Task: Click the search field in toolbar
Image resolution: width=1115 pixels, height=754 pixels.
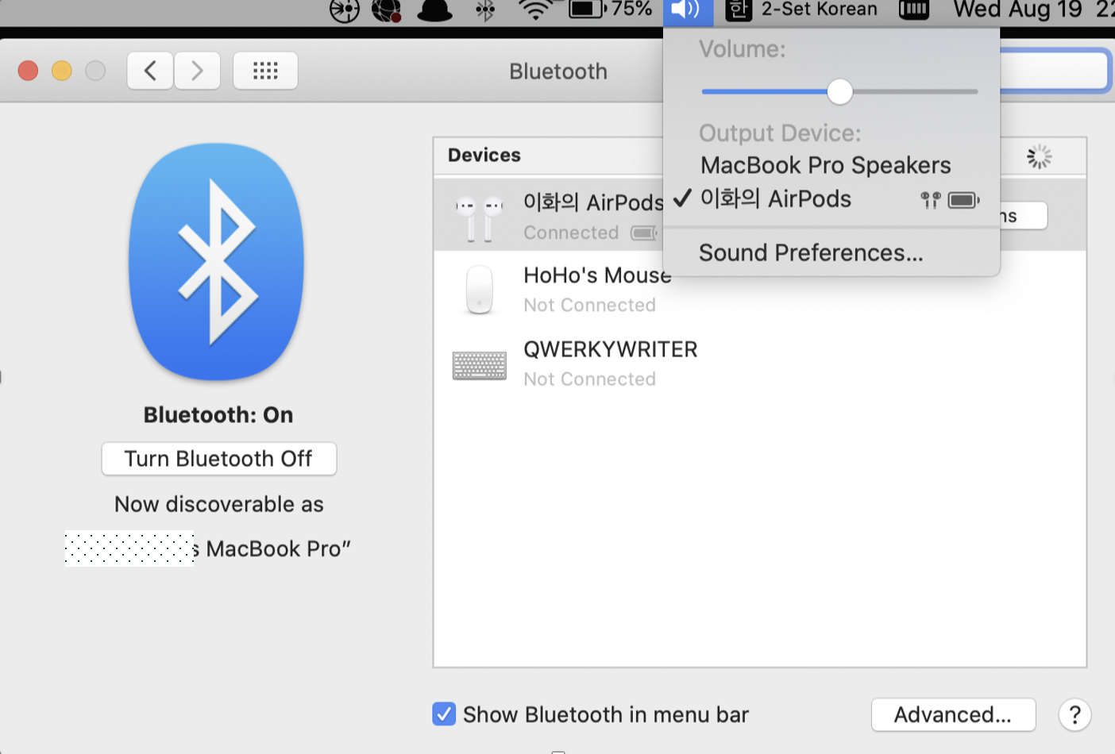Action: click(1055, 71)
